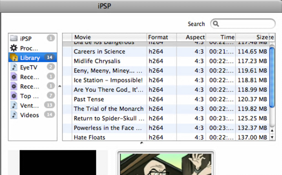Select the Library folder icon
The width and height of the screenshot is (282, 175).
pyautogui.click(x=14, y=58)
